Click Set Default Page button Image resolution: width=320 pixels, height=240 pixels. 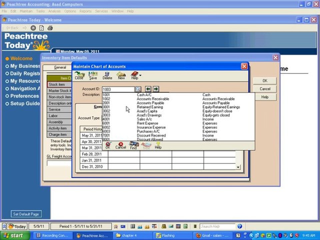coord(26,214)
